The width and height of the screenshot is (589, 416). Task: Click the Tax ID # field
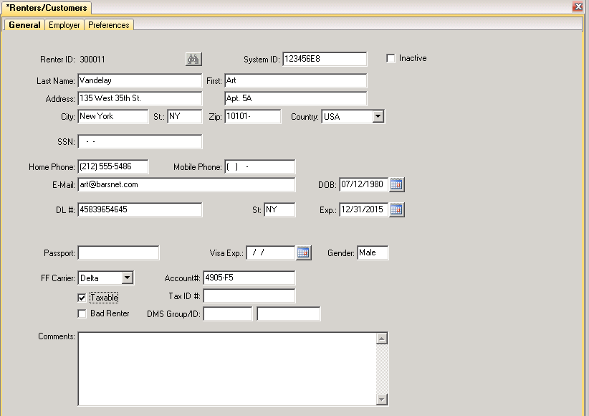[x=249, y=296]
